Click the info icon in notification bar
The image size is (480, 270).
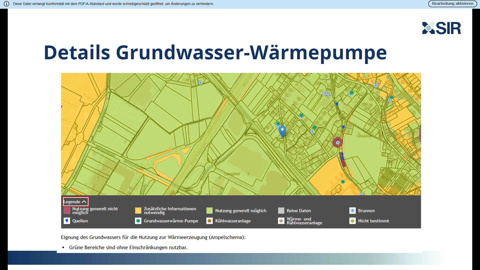[x=6, y=4]
